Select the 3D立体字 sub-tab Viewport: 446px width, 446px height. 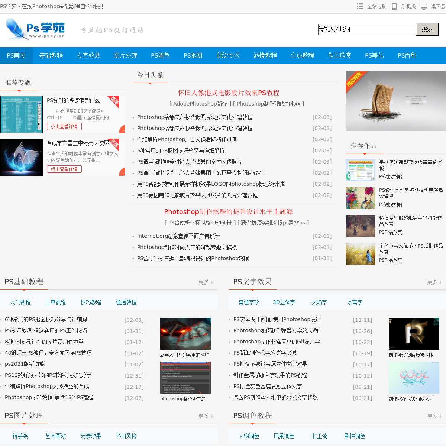284,302
